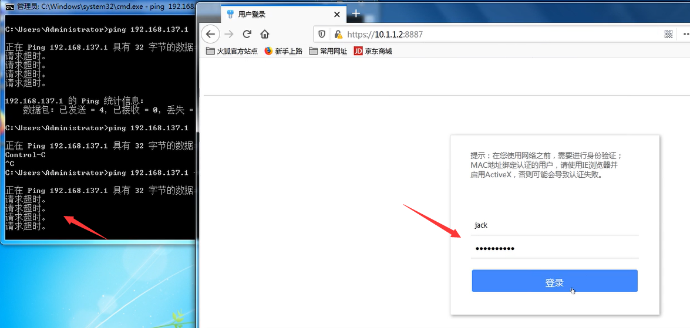Close the 用户登录 tab
Viewport: 690px width, 328px height.
click(337, 14)
